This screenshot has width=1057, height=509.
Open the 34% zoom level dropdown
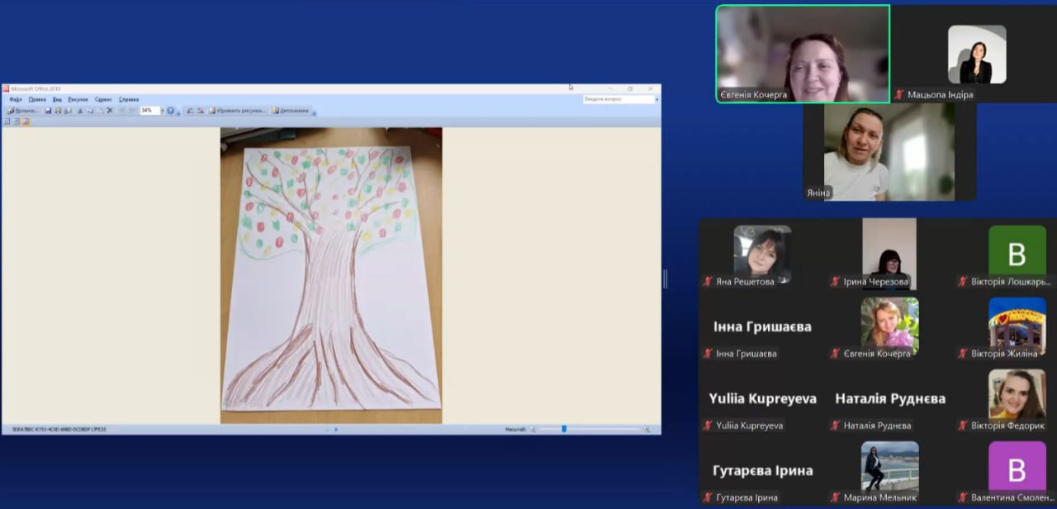pyautogui.click(x=162, y=110)
